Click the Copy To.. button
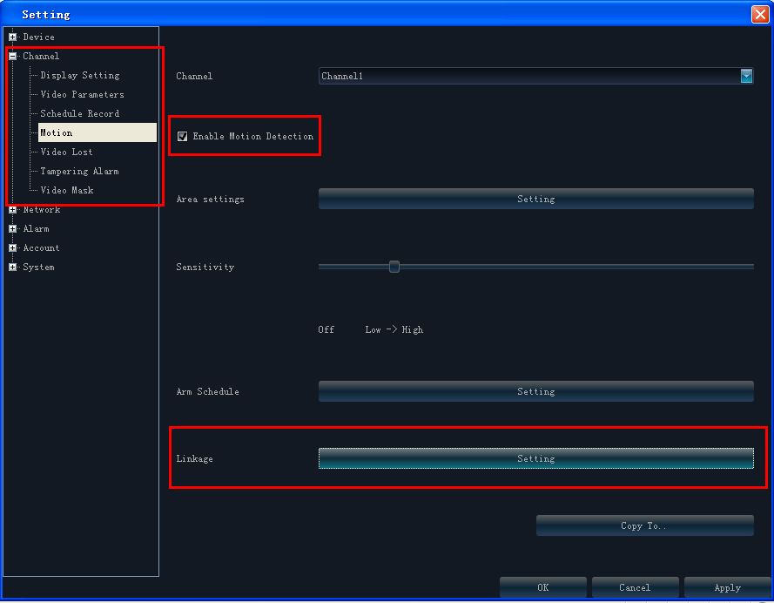 click(644, 526)
